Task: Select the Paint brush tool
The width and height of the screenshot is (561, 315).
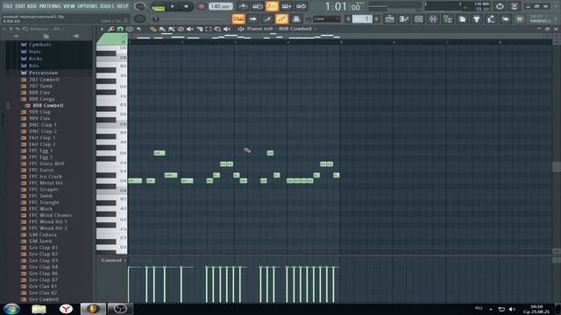Action: pyautogui.click(x=162, y=29)
